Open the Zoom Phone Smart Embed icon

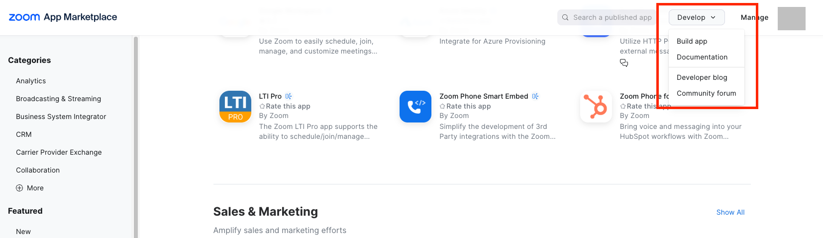[415, 107]
